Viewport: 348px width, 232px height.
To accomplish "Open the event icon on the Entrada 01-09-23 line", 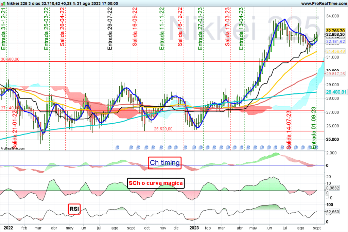I will [x=317, y=147].
